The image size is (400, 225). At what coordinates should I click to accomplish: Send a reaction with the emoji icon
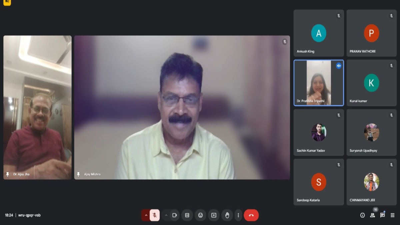tap(200, 215)
